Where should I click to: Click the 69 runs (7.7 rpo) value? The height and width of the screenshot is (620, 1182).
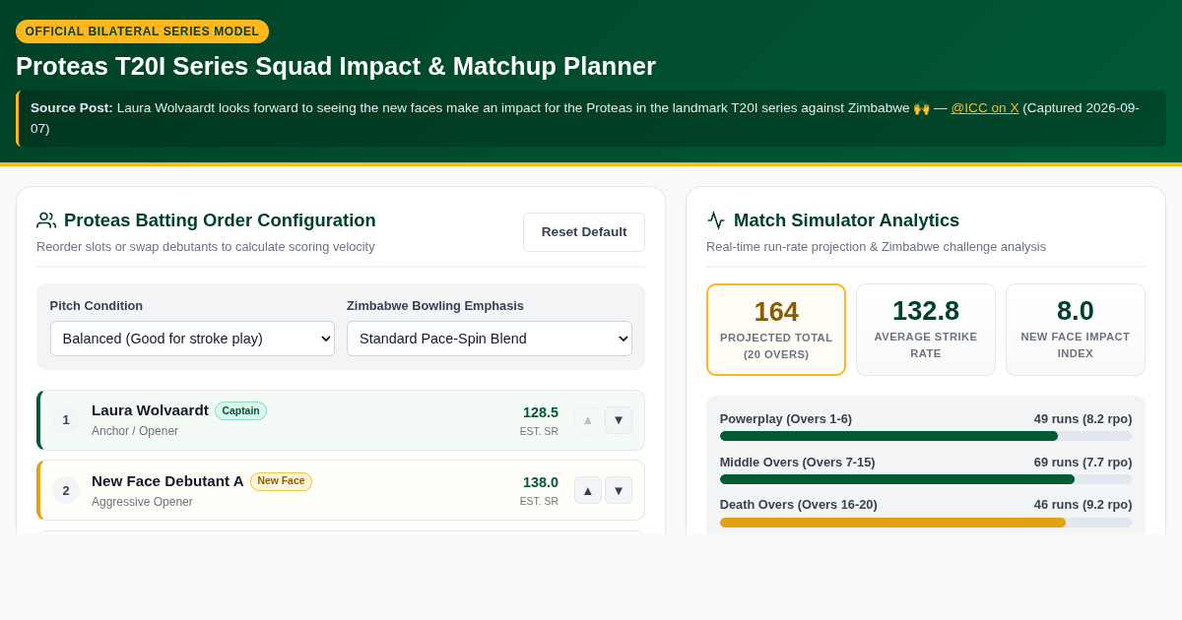[1083, 463]
